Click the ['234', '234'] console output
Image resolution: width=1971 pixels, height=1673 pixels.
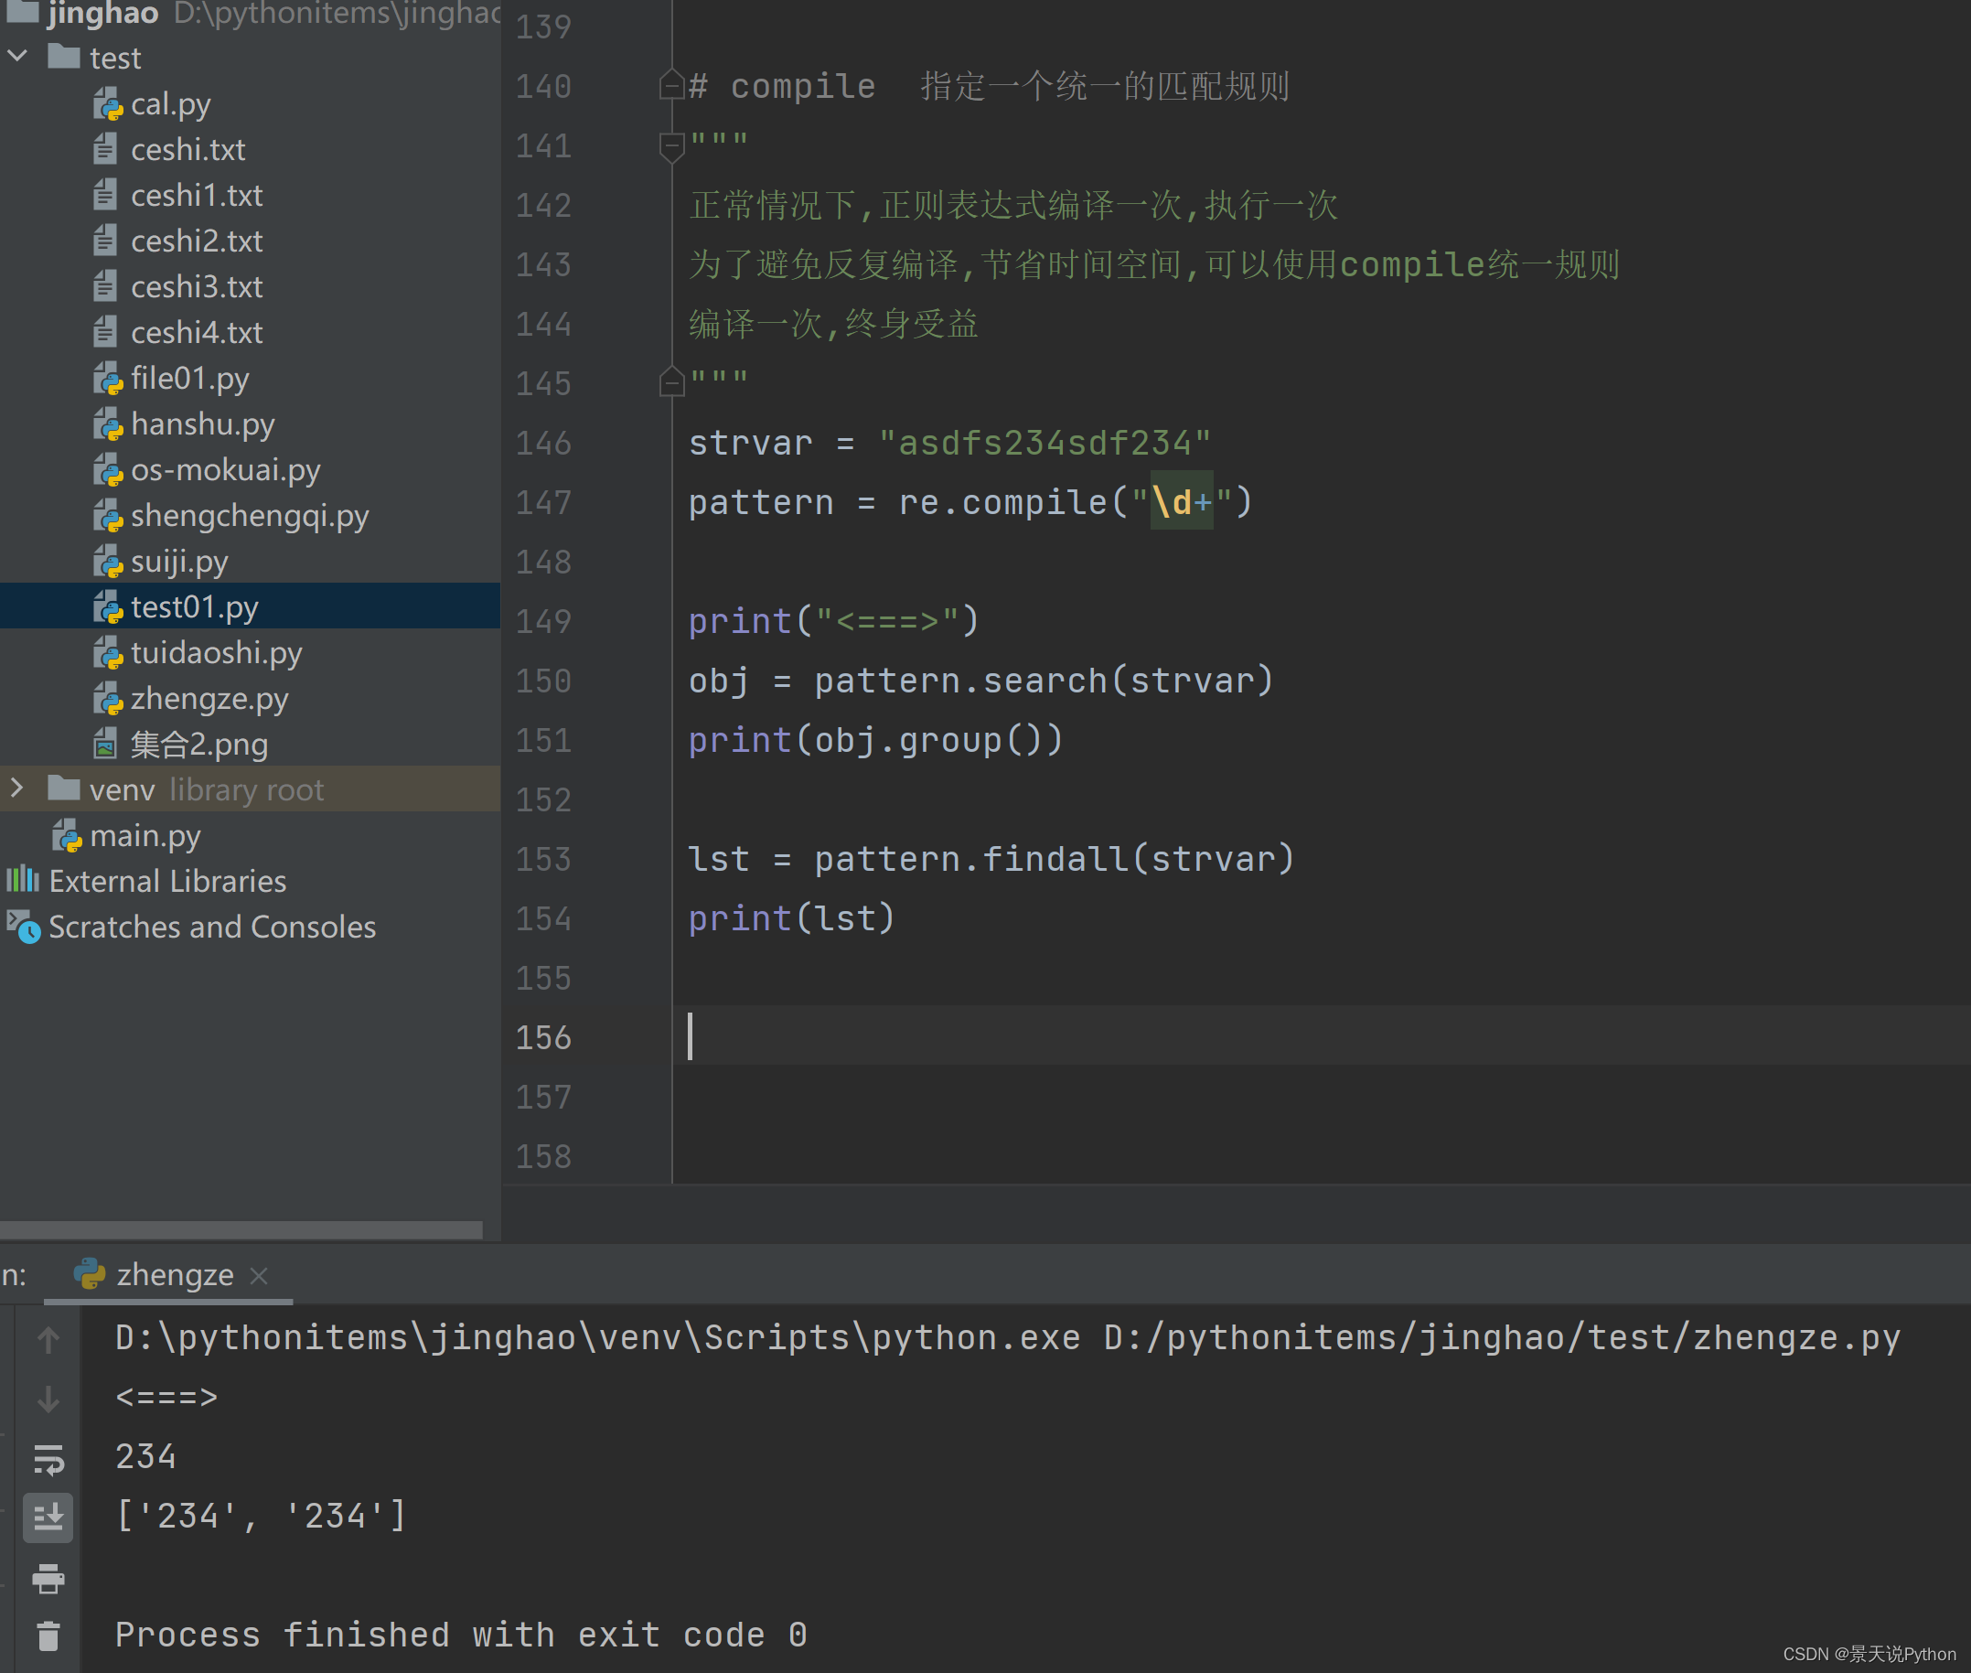[x=261, y=1516]
